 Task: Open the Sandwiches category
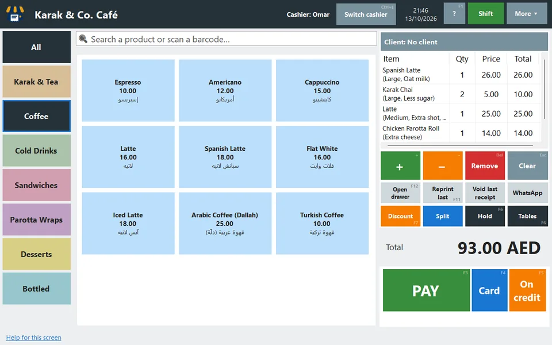pos(37,185)
